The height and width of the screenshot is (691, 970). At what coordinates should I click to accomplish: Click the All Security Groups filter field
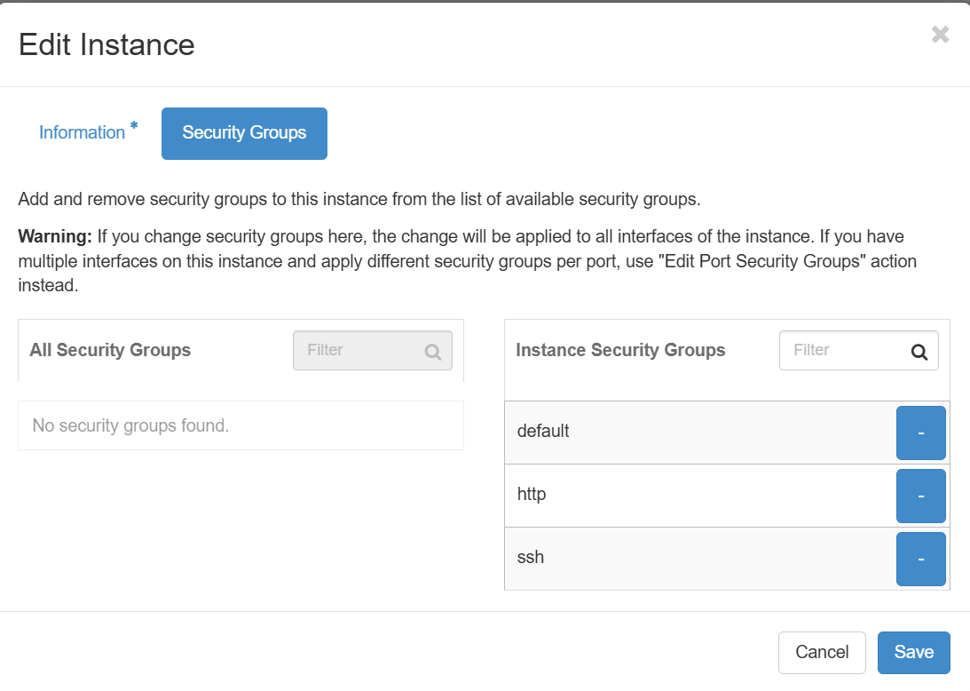pos(359,351)
